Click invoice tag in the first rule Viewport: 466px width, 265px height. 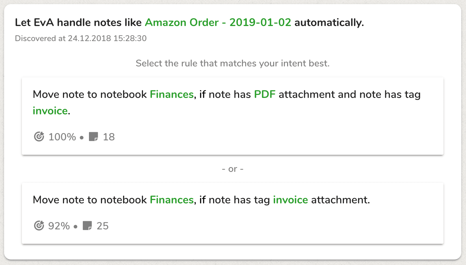pos(50,111)
